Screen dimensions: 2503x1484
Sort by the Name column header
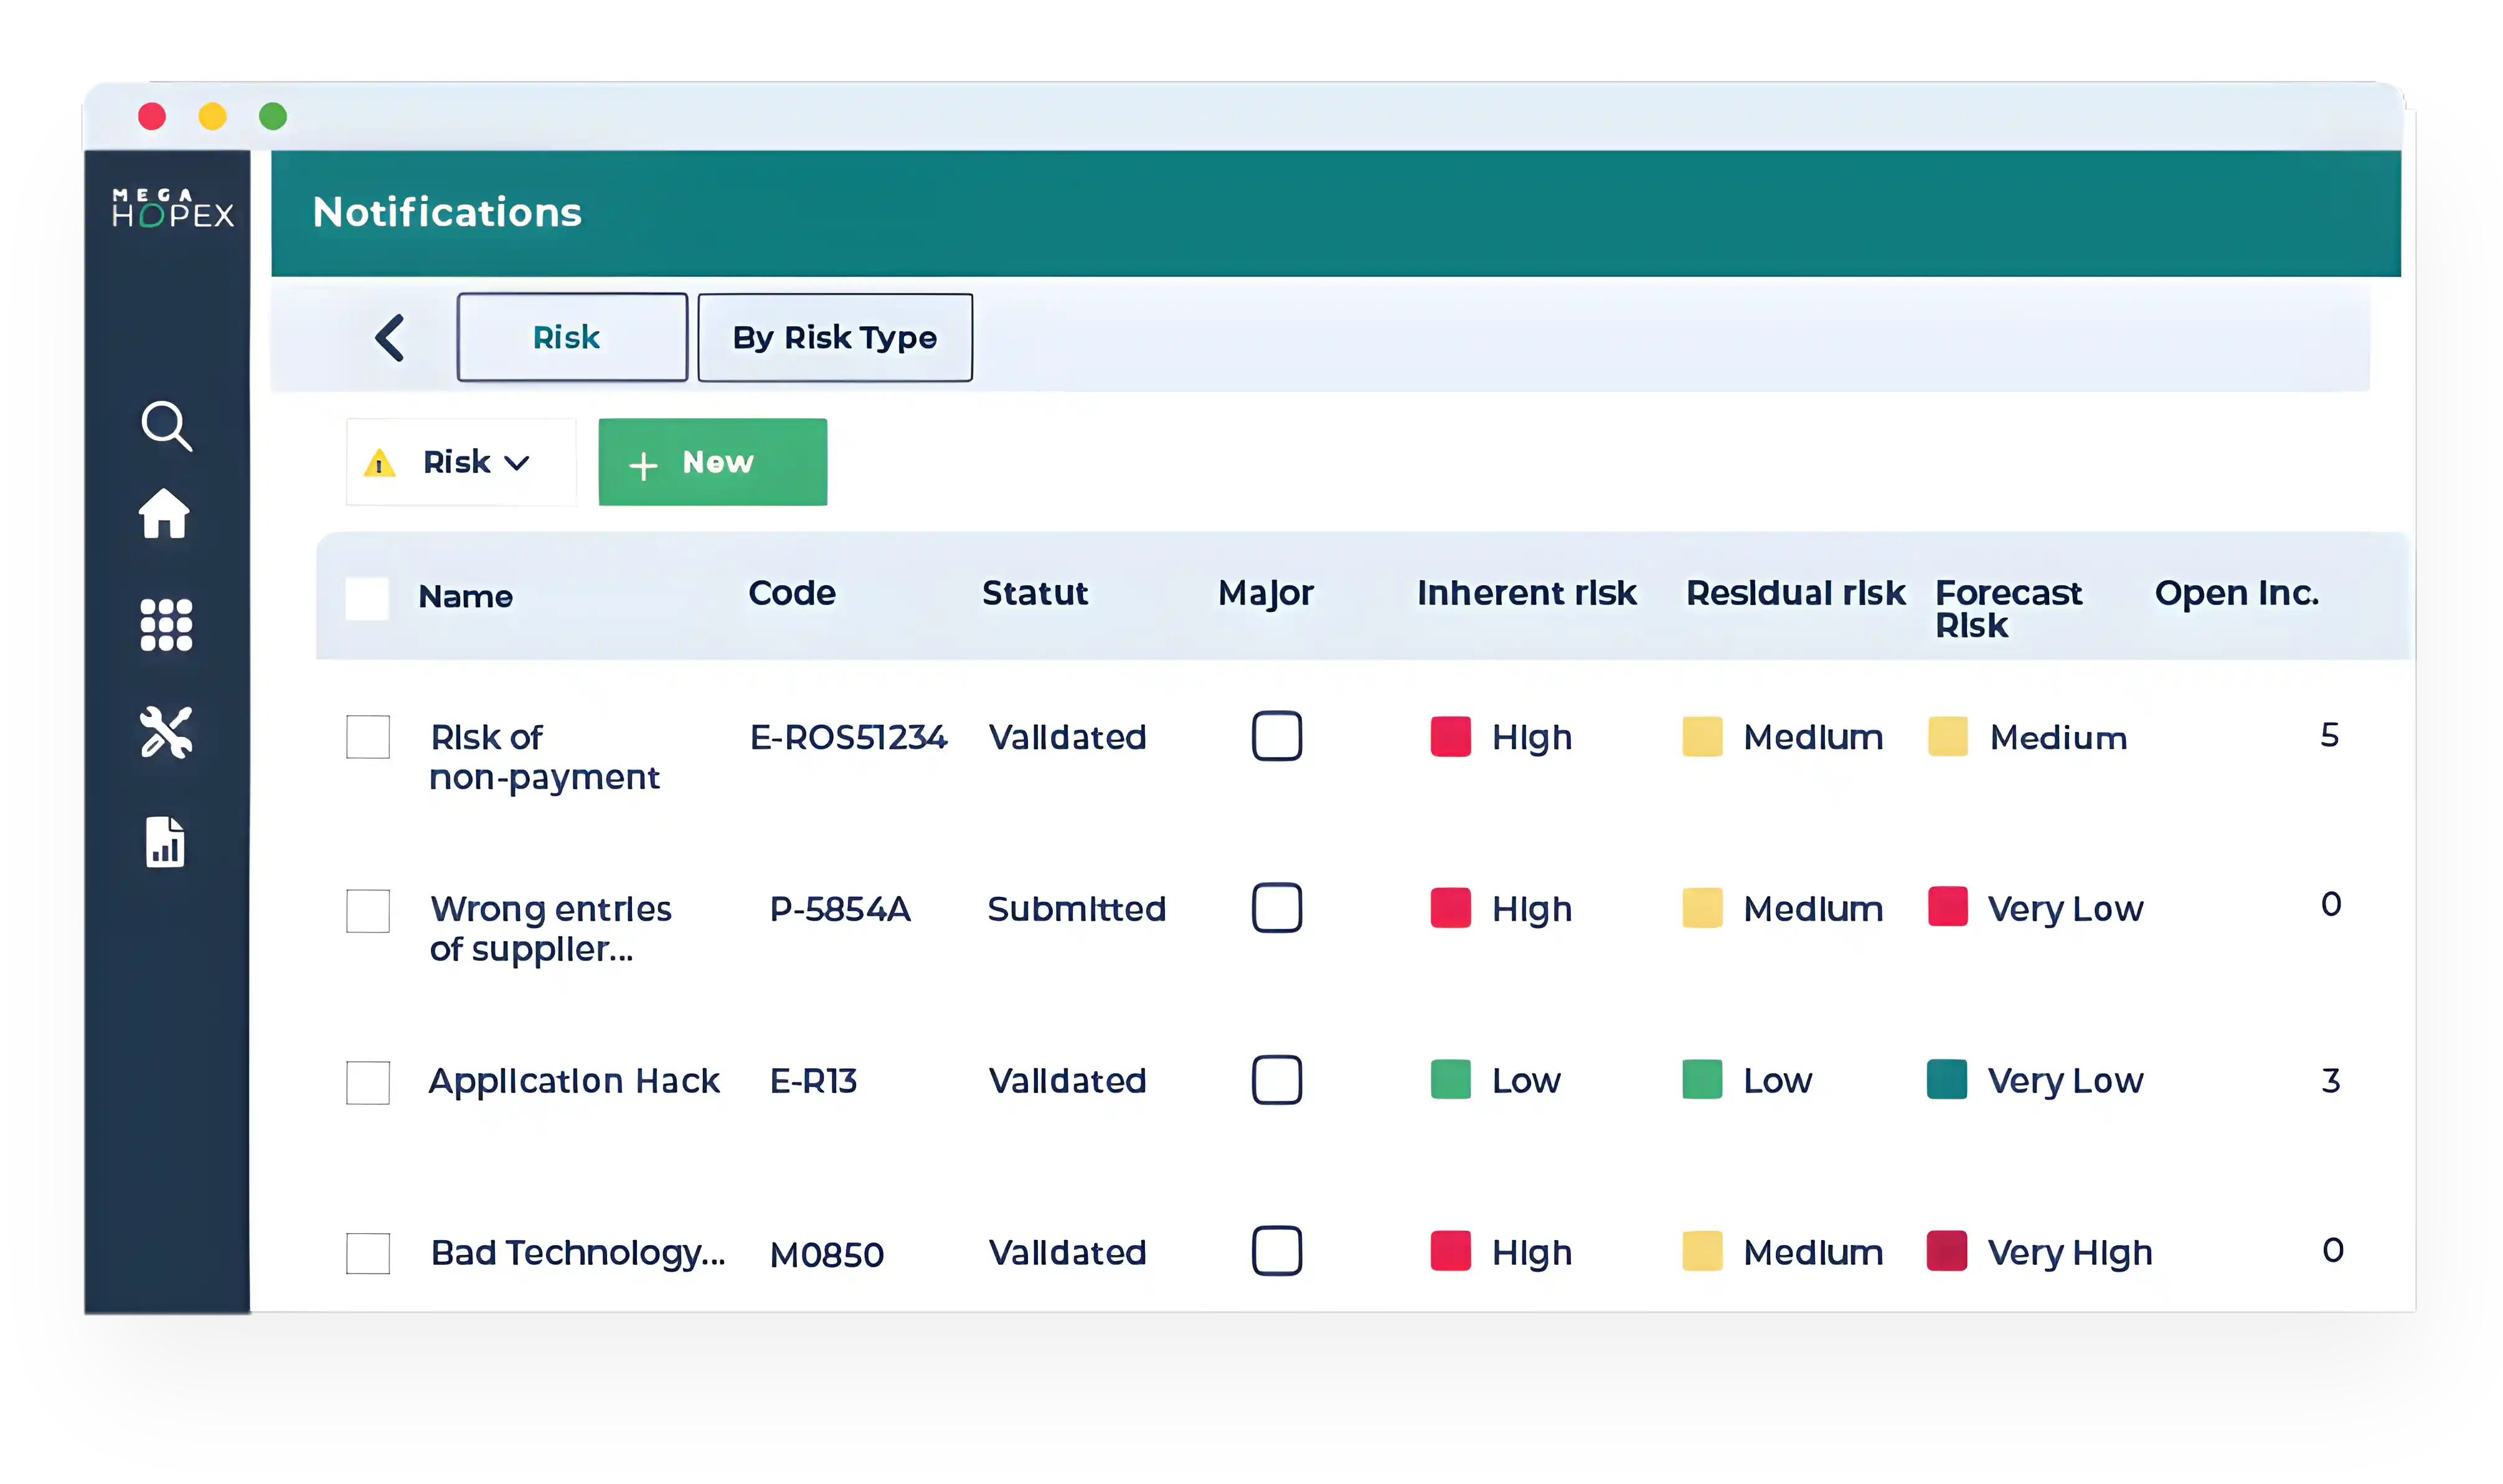click(465, 597)
